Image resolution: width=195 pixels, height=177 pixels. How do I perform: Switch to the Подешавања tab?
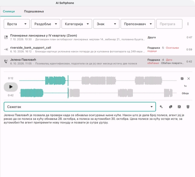[x=34, y=12]
